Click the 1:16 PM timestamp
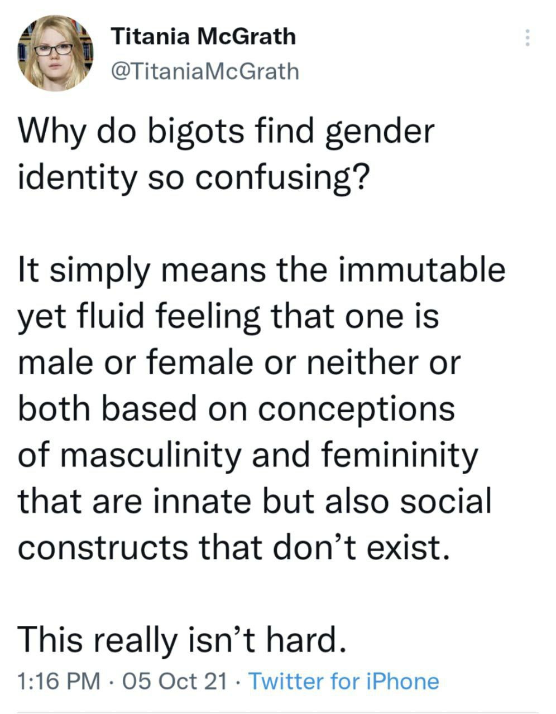 click(59, 681)
